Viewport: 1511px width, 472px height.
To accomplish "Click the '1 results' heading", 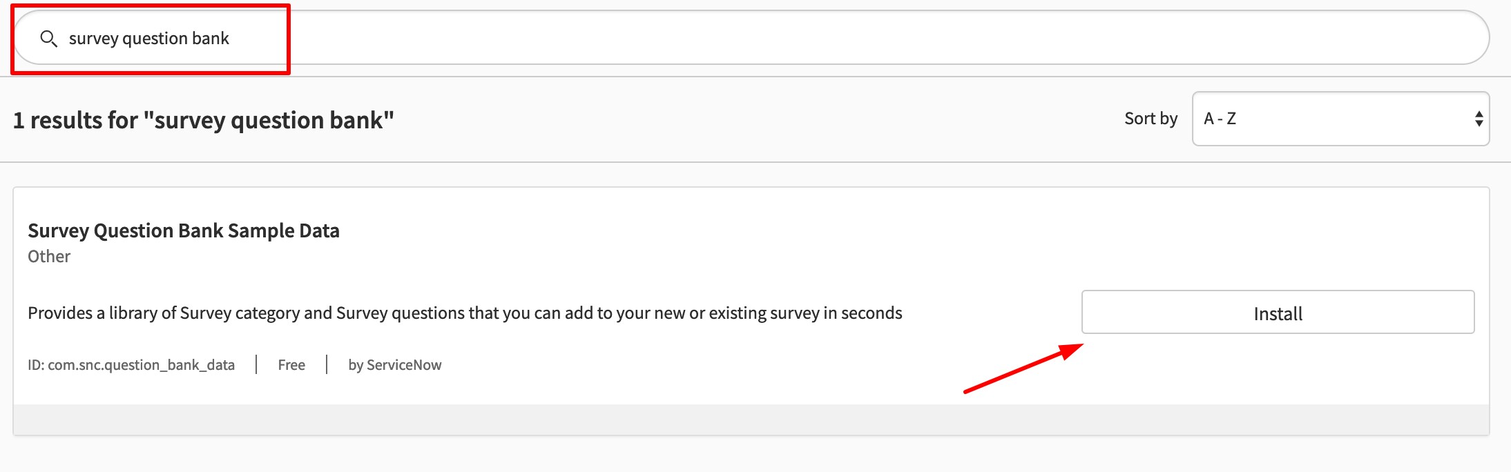I will pyautogui.click(x=203, y=119).
